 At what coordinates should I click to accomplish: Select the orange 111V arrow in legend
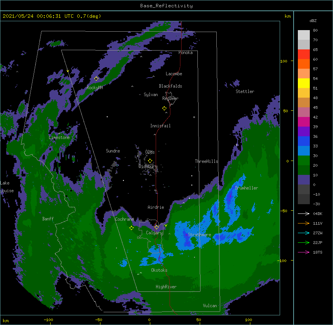coord(304,223)
